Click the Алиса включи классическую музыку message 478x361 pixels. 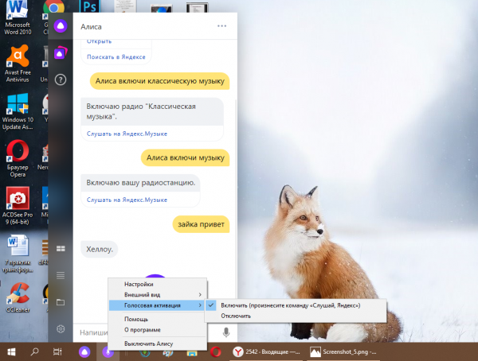pyautogui.click(x=160, y=81)
